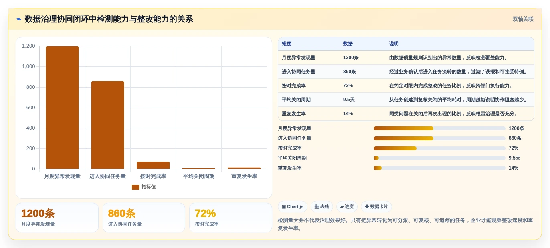Click the 数据 table column header

[348, 44]
